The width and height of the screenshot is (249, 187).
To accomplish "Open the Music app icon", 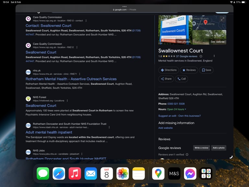I will click(75, 173).
